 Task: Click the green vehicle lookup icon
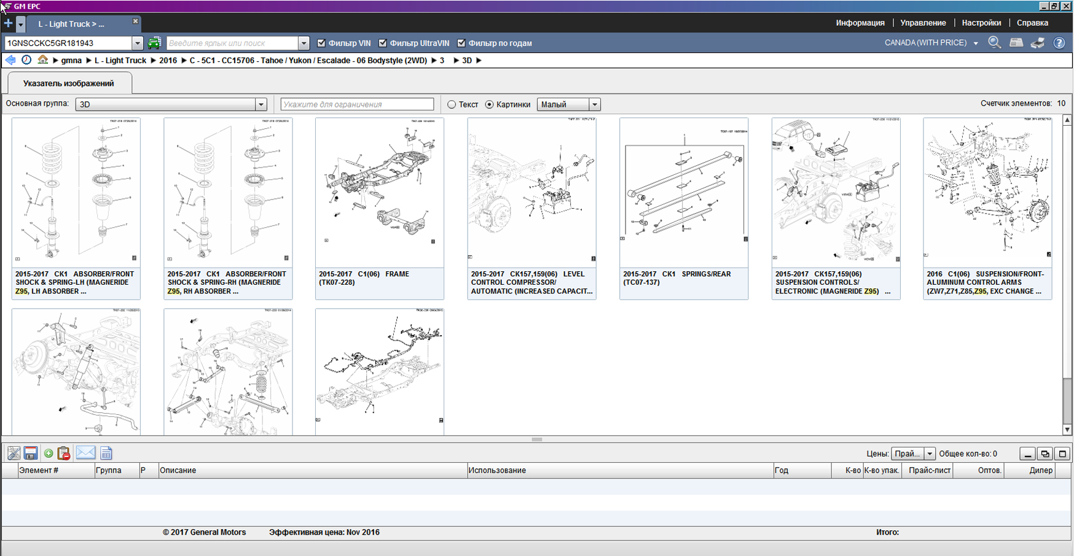pyautogui.click(x=154, y=43)
